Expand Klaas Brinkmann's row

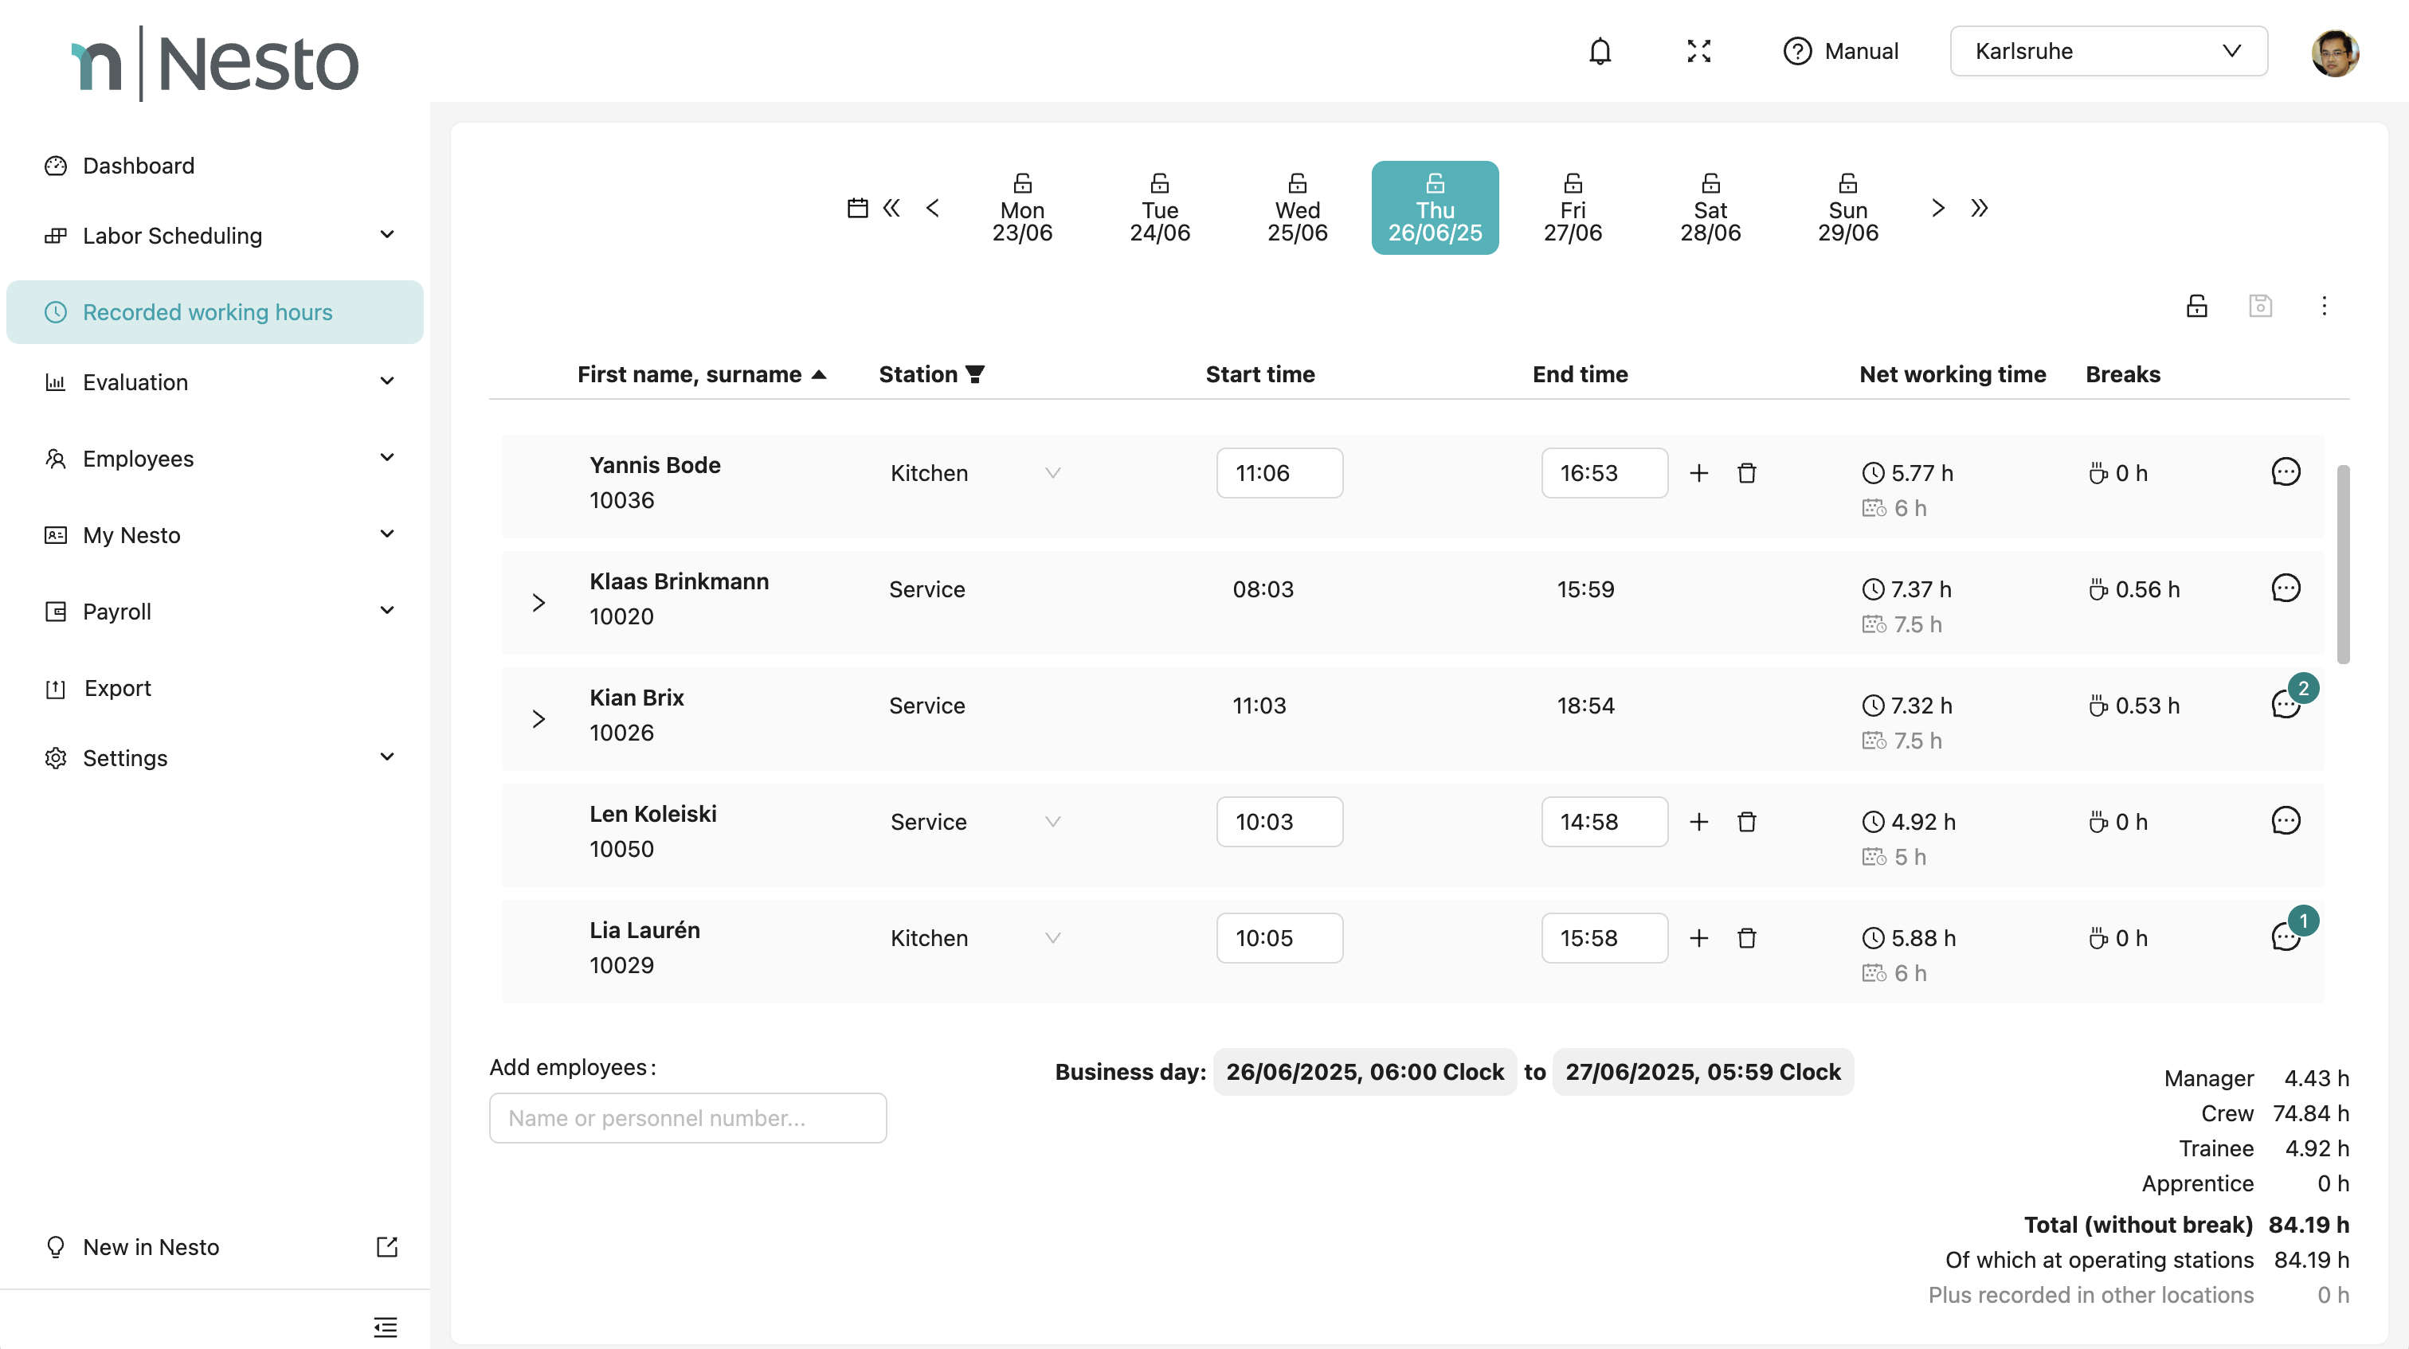tap(539, 603)
